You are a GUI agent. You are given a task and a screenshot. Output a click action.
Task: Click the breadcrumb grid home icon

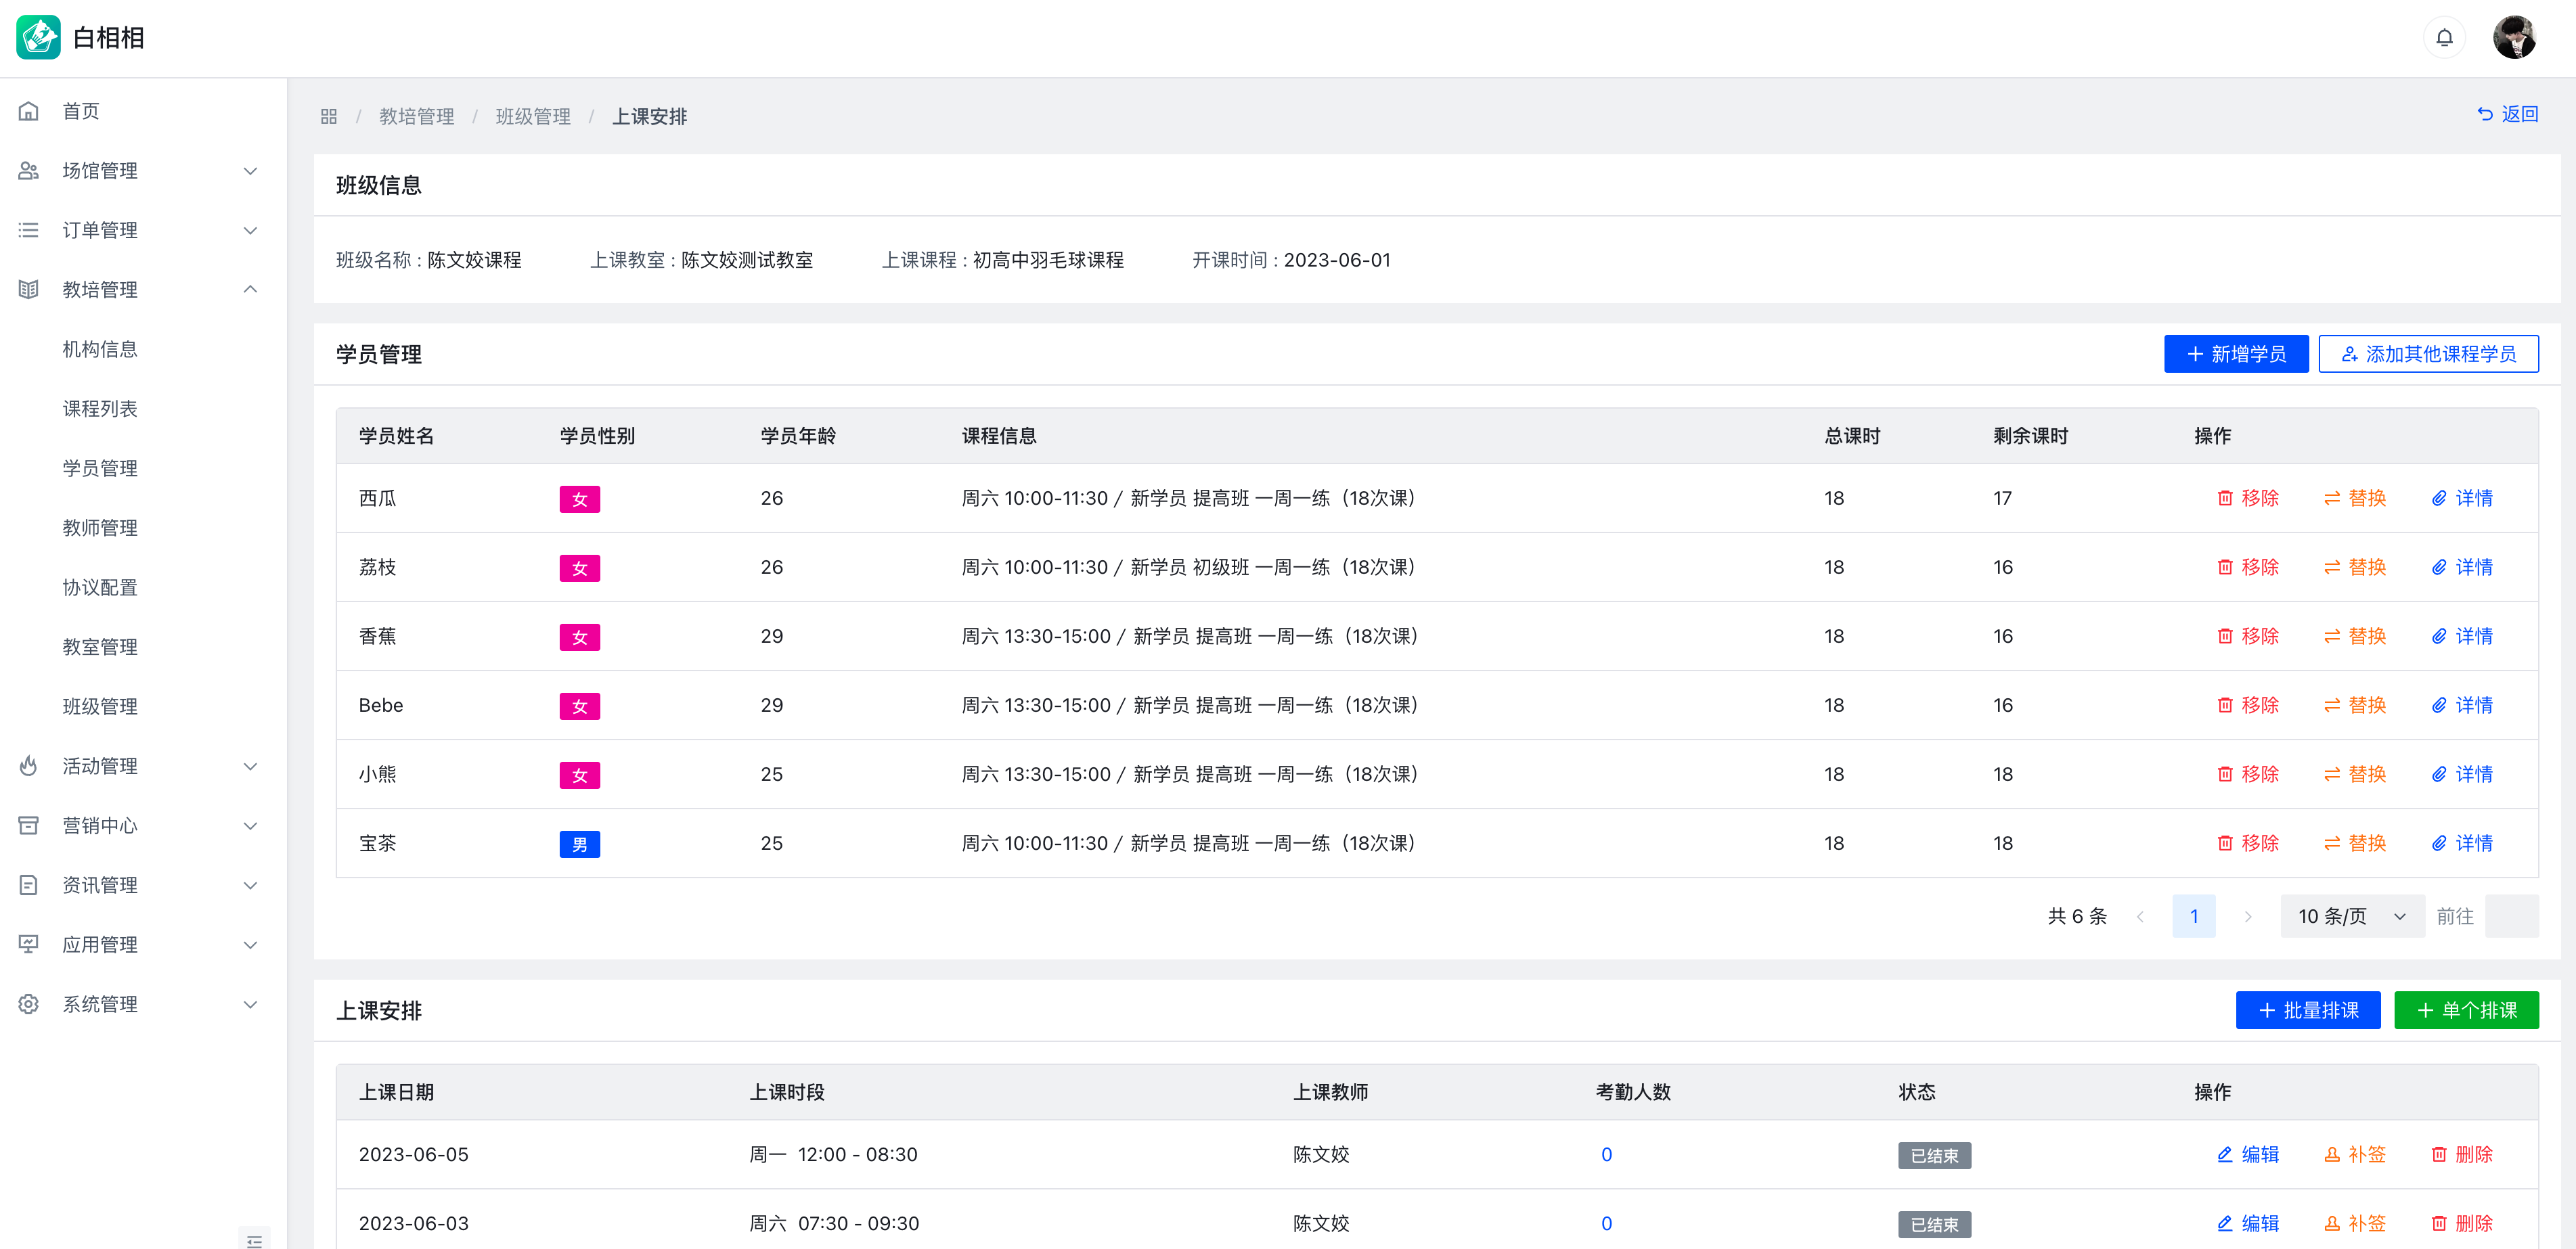click(x=329, y=117)
